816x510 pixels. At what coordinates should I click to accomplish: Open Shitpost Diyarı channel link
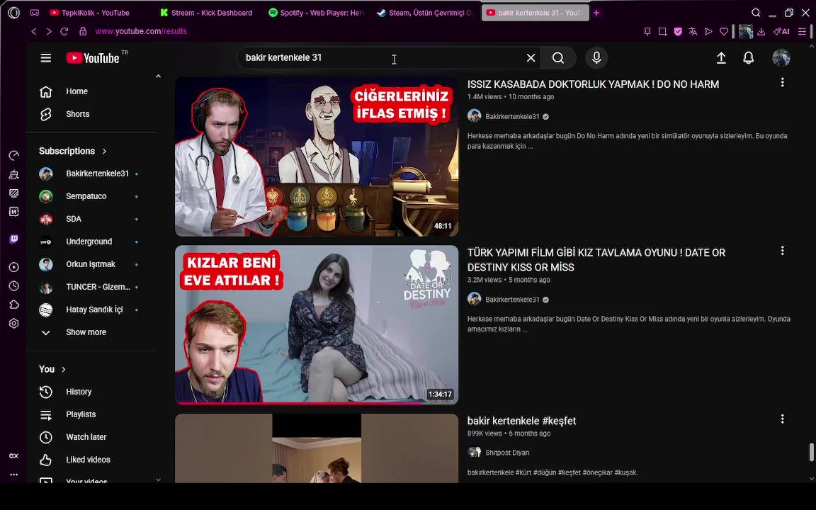(507, 453)
